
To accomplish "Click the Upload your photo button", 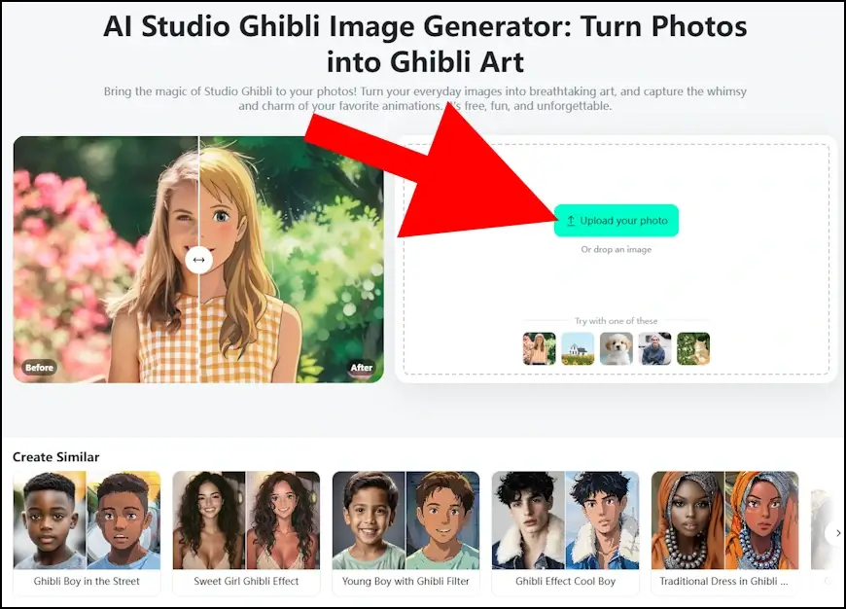I will coord(617,220).
